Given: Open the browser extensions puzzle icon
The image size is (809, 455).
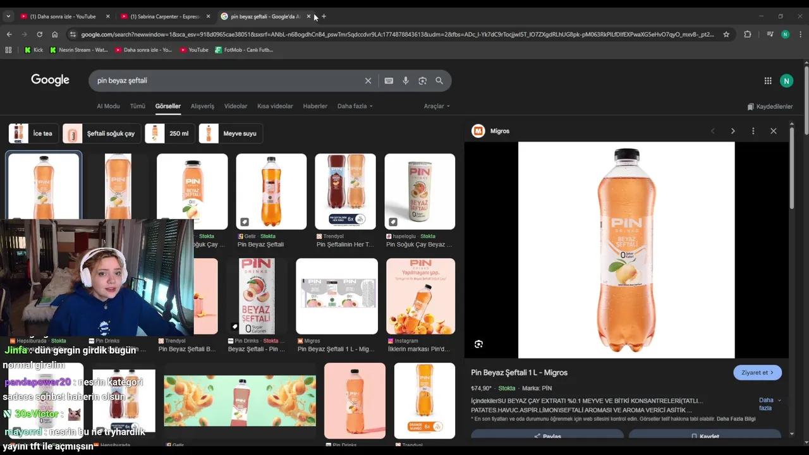Looking at the screenshot, I should [x=748, y=35].
